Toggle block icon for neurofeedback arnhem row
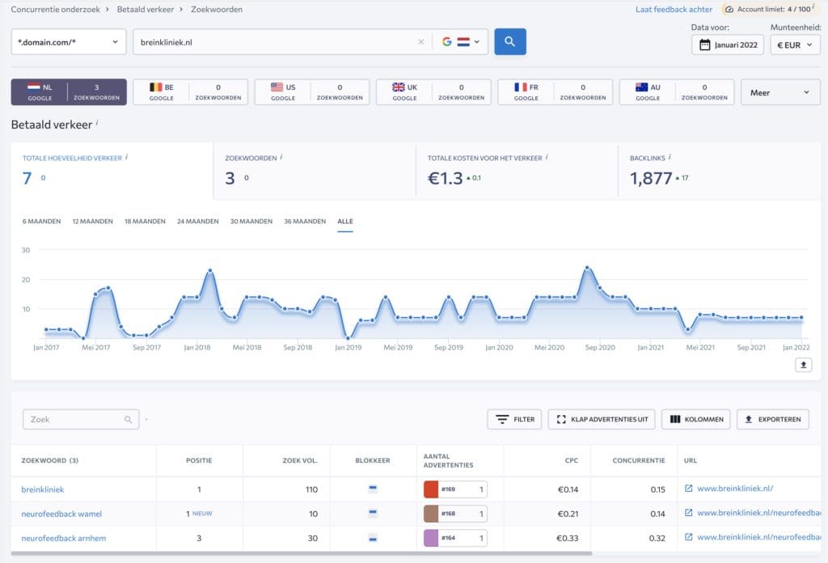 (x=373, y=538)
